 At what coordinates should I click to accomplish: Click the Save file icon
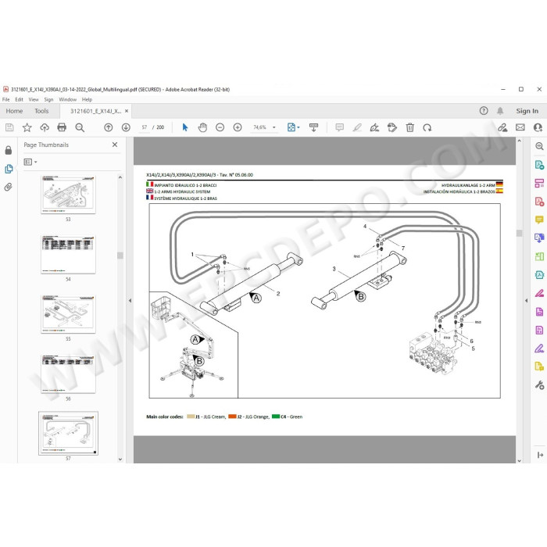coord(9,127)
